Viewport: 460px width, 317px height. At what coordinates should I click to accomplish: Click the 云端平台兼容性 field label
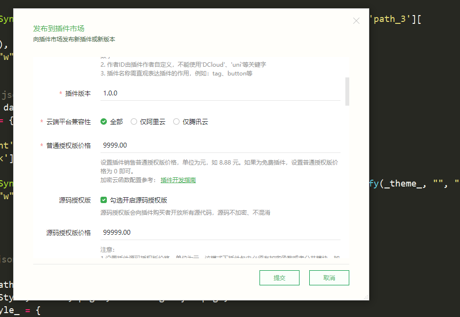pos(68,122)
